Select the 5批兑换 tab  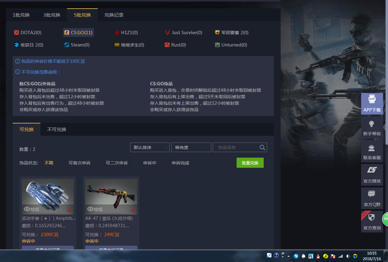click(82, 15)
